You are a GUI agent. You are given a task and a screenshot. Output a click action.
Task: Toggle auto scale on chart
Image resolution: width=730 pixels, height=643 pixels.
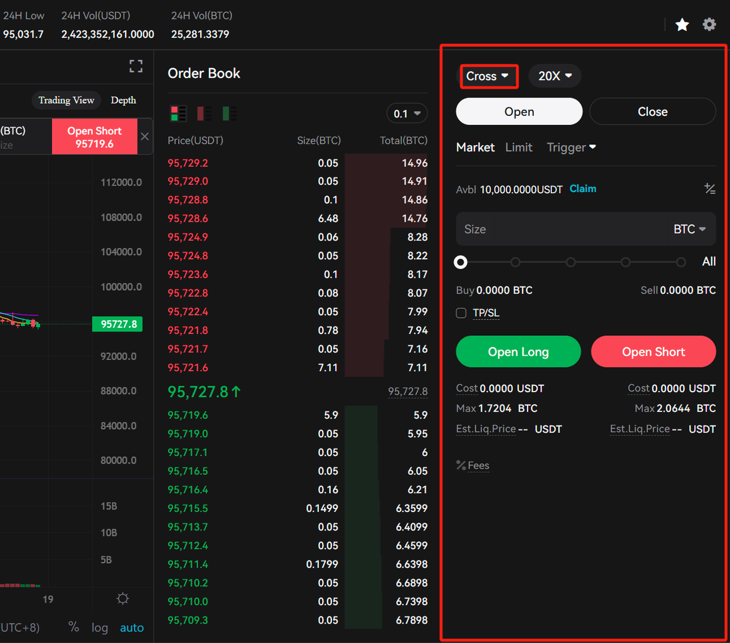[x=132, y=628]
